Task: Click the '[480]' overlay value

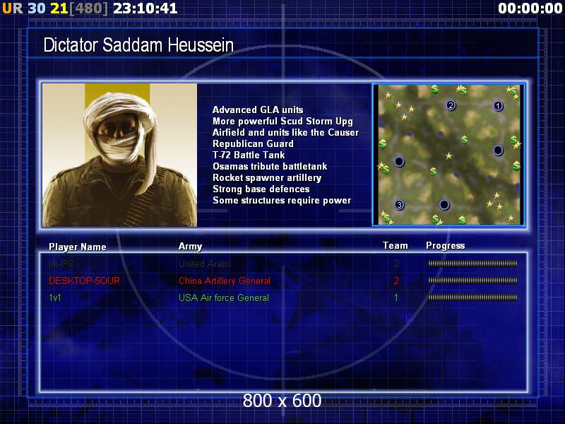Action: [89, 8]
